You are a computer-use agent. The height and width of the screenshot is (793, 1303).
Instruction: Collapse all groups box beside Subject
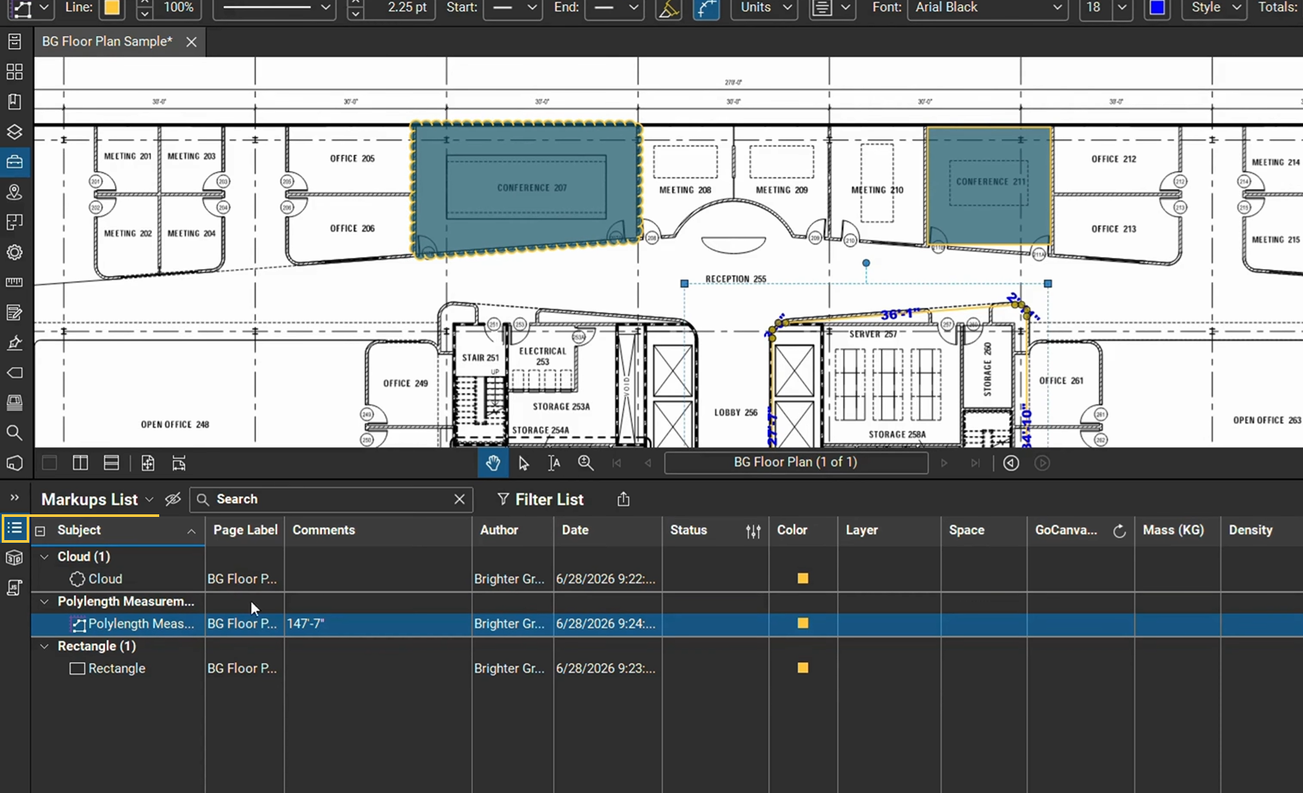(x=40, y=531)
